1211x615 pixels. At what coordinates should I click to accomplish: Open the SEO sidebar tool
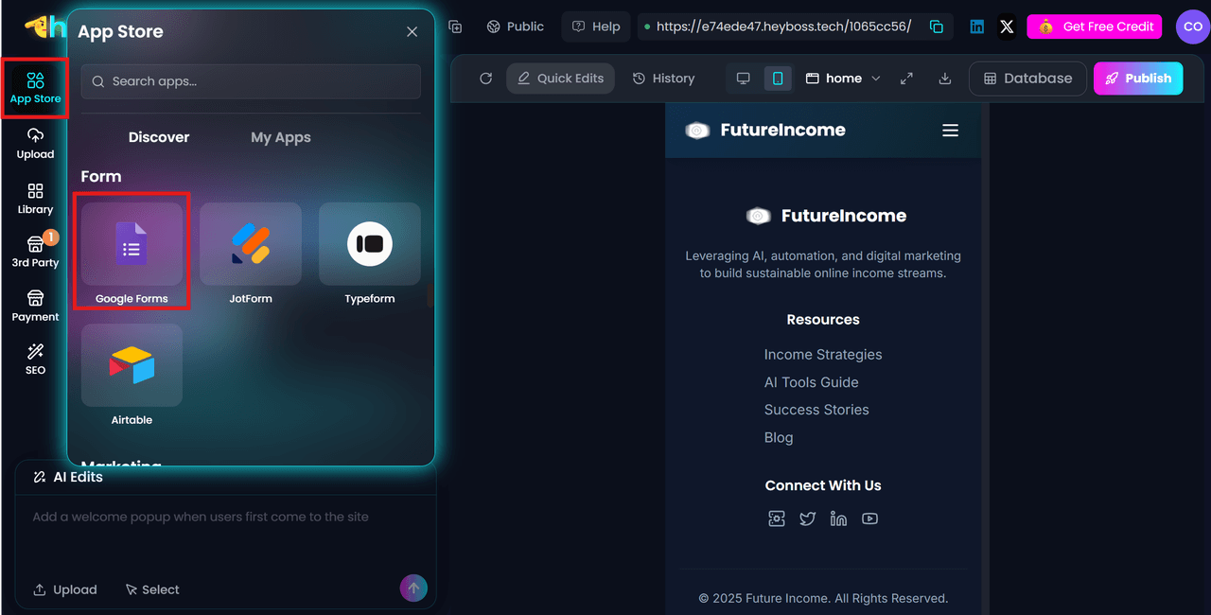tap(35, 360)
